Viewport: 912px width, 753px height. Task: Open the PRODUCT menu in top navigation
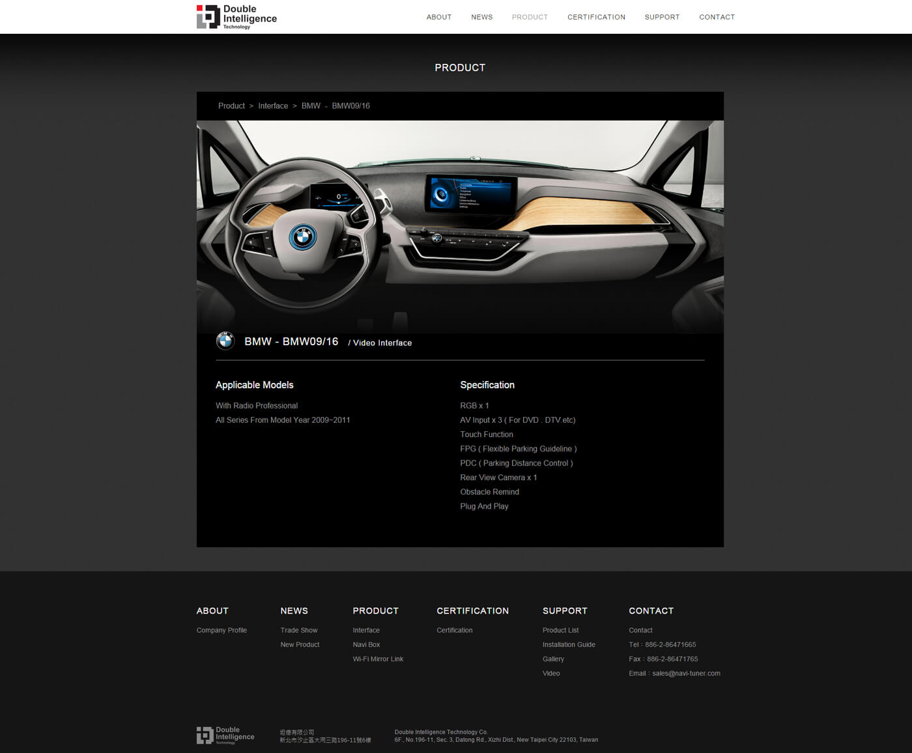530,17
